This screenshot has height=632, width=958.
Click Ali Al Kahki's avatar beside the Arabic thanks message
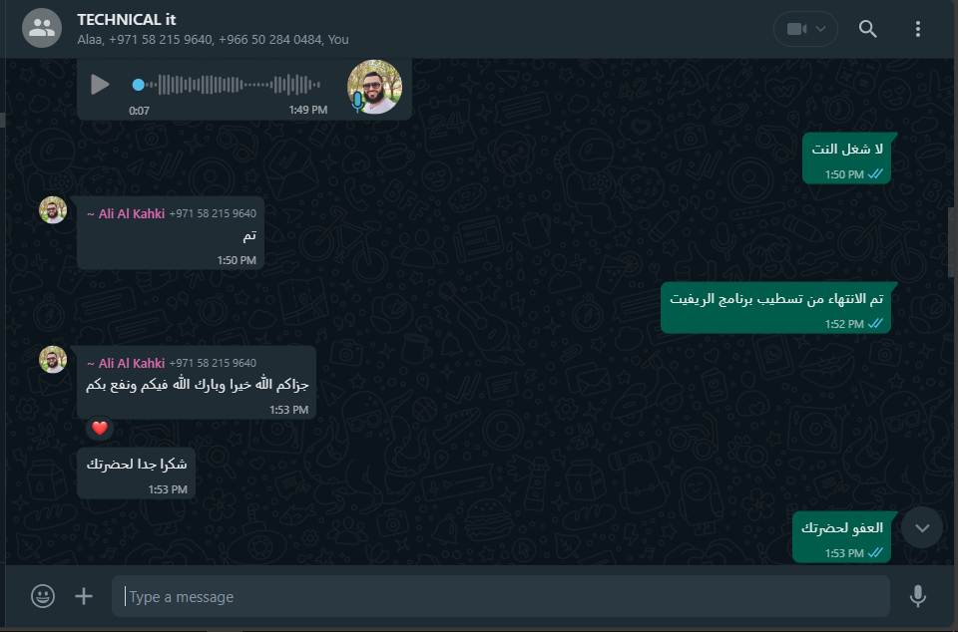coord(53,359)
